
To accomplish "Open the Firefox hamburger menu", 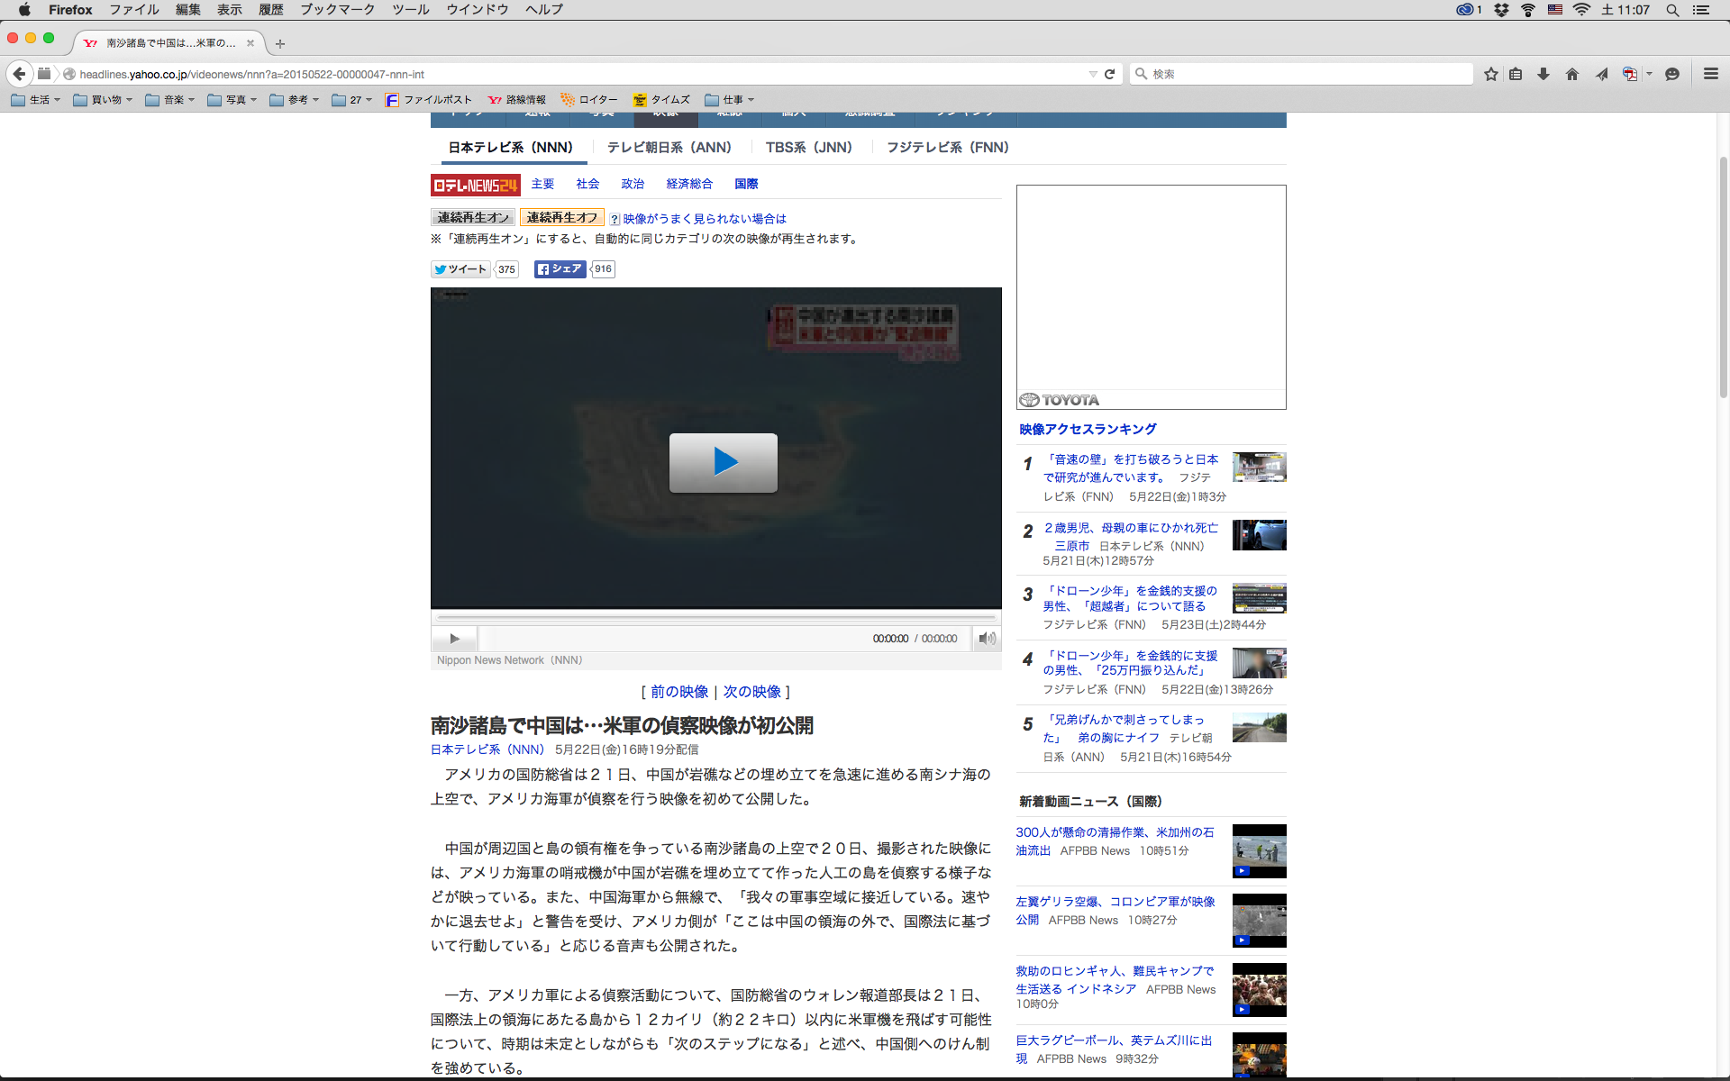I will [x=1710, y=74].
